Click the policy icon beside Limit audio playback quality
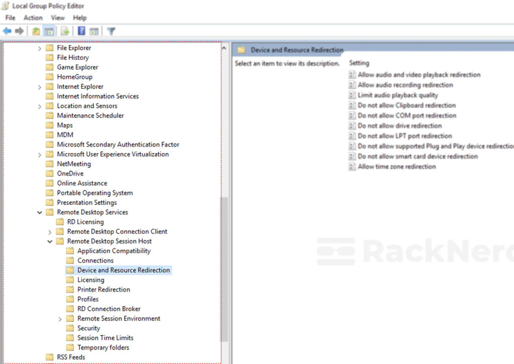Image resolution: width=514 pixels, height=364 pixels. pyautogui.click(x=353, y=95)
